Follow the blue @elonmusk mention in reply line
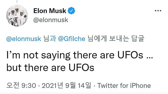Image resolution: width=168 pixels, height=94 pixels. (24, 39)
